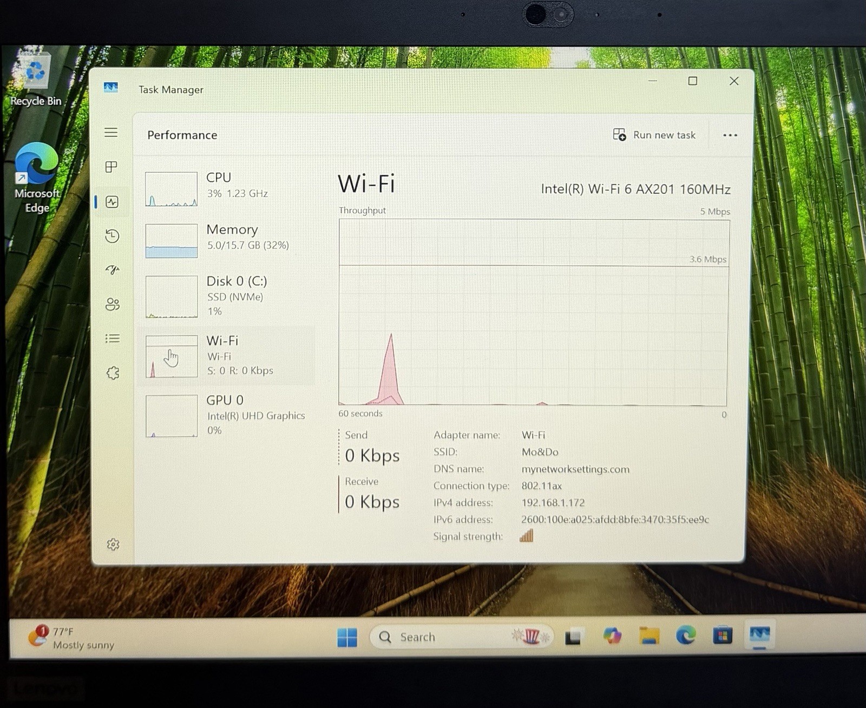Close the Task Manager window
This screenshot has width=866, height=708.
(x=734, y=81)
